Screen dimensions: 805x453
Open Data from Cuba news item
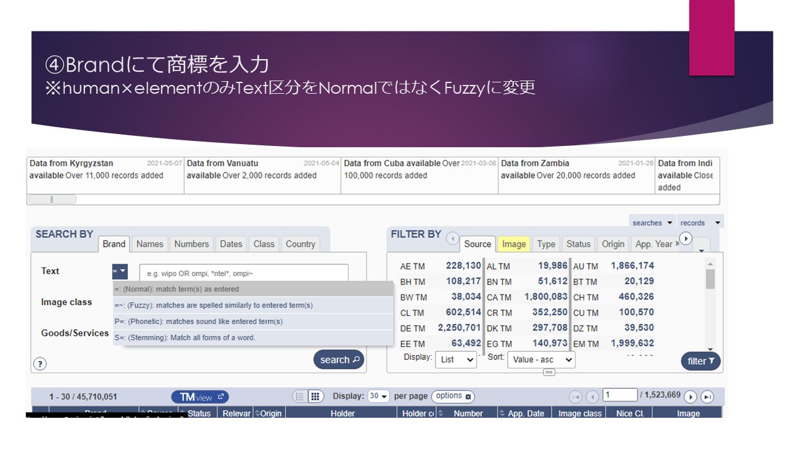420,175
